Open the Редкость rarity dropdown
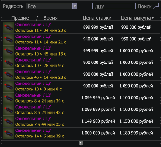The width and height of the screenshot is (161, 147). [x=51, y=6]
